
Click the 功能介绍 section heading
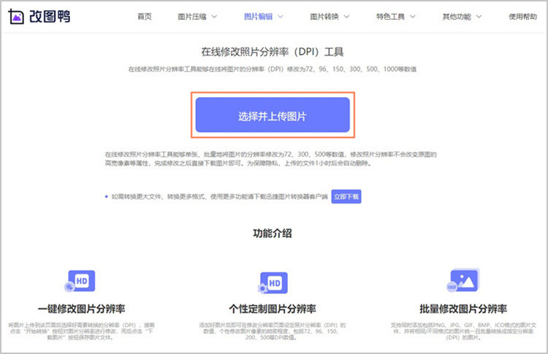(272, 234)
